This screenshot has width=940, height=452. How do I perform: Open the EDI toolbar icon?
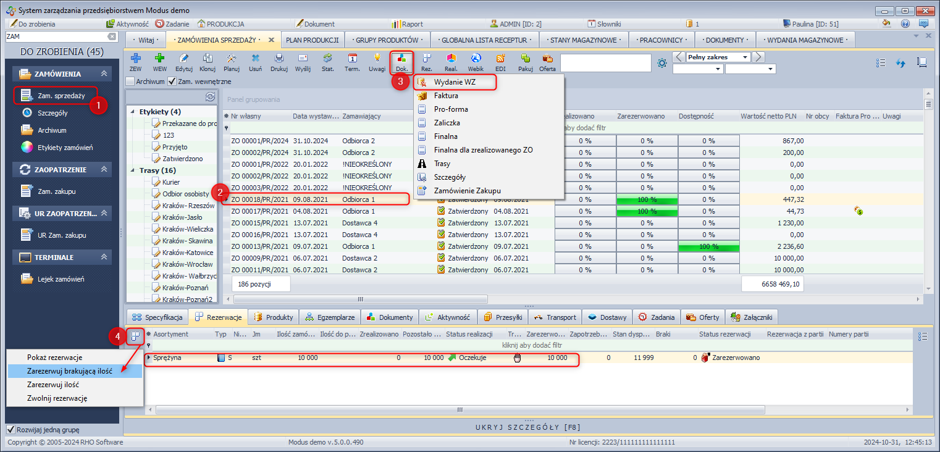tap(500, 62)
